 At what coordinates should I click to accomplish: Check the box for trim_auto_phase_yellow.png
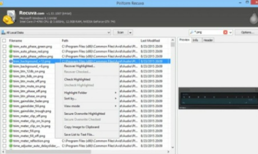4,56
